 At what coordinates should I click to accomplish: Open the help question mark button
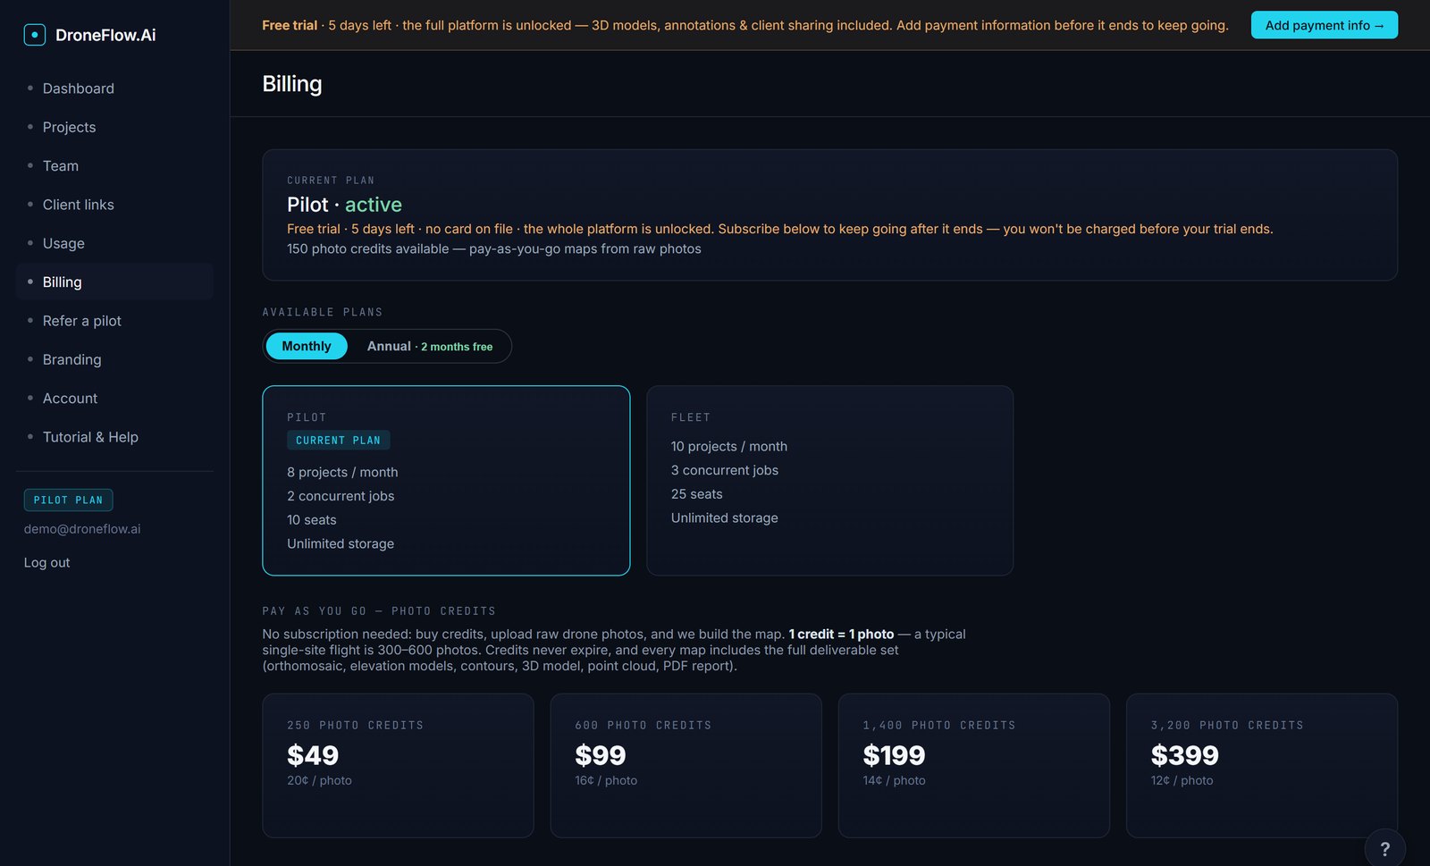[x=1384, y=849]
